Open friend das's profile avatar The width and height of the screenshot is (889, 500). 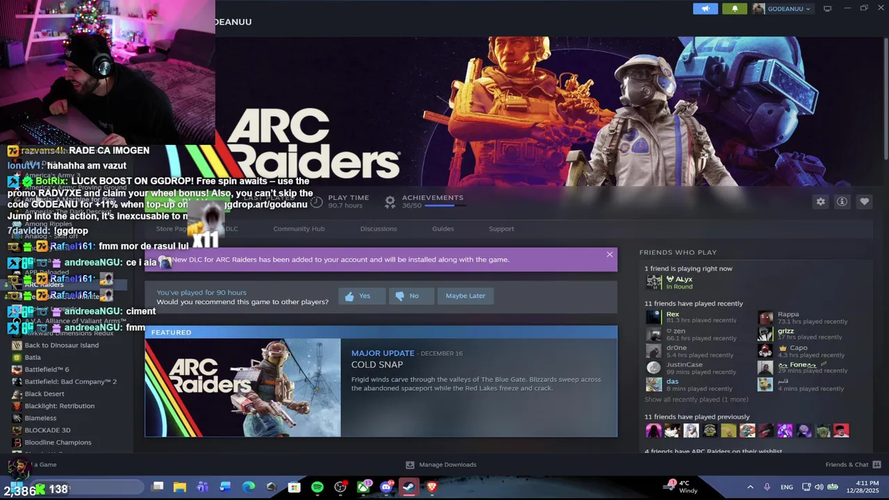point(654,384)
